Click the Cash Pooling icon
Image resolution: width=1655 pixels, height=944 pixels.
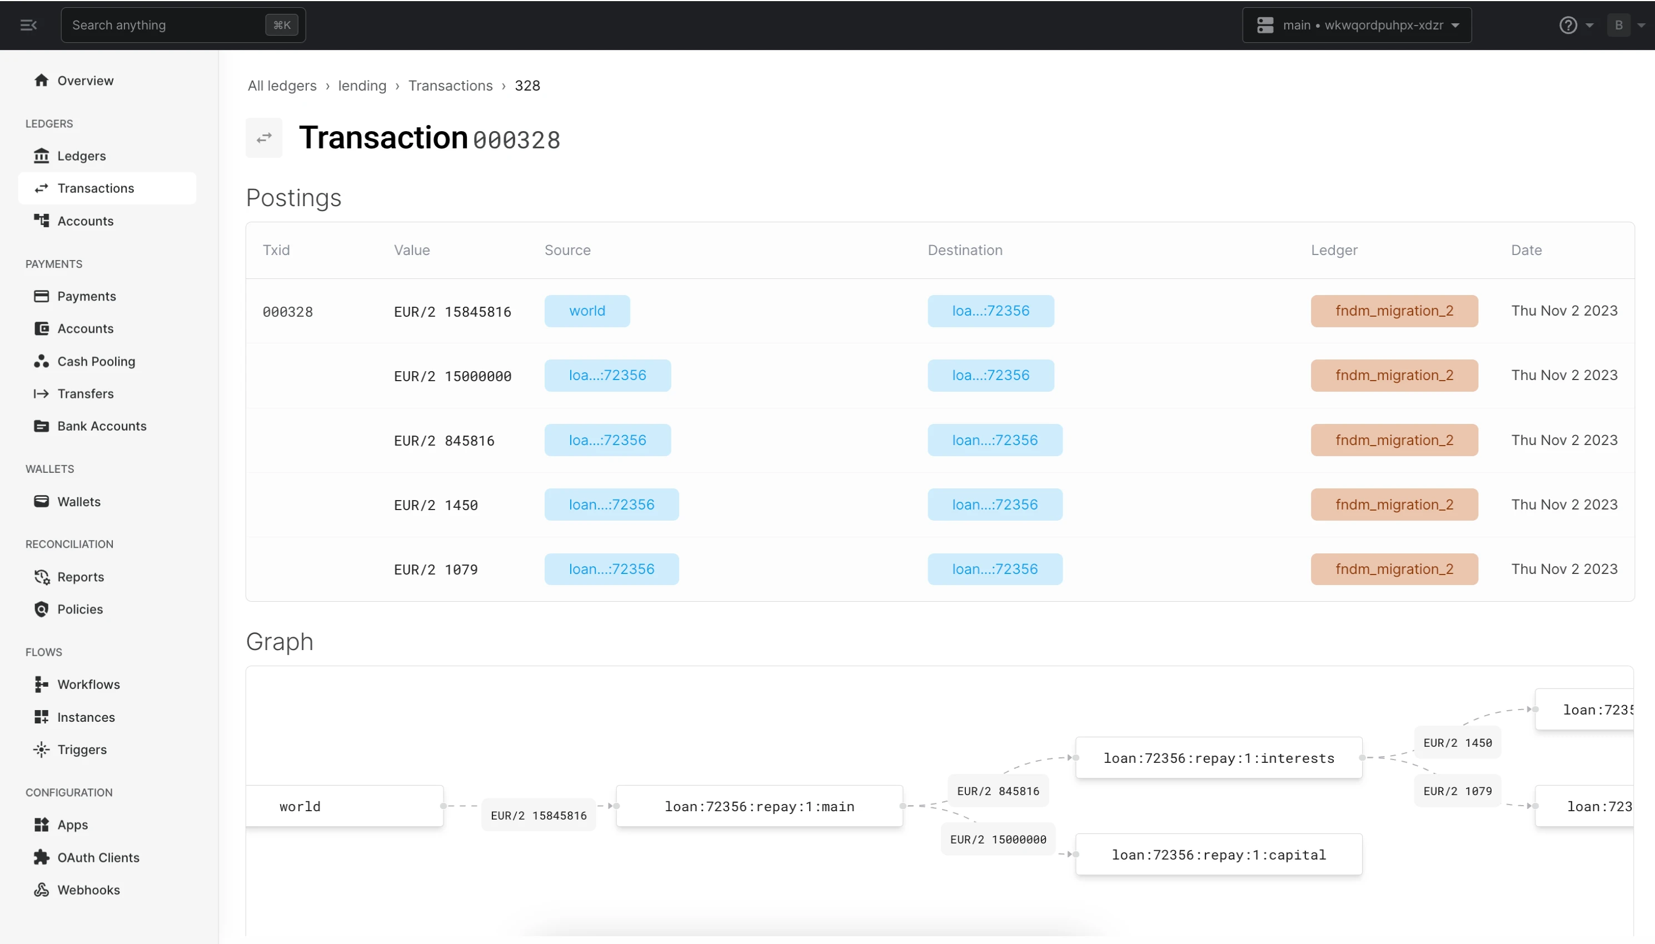click(42, 361)
